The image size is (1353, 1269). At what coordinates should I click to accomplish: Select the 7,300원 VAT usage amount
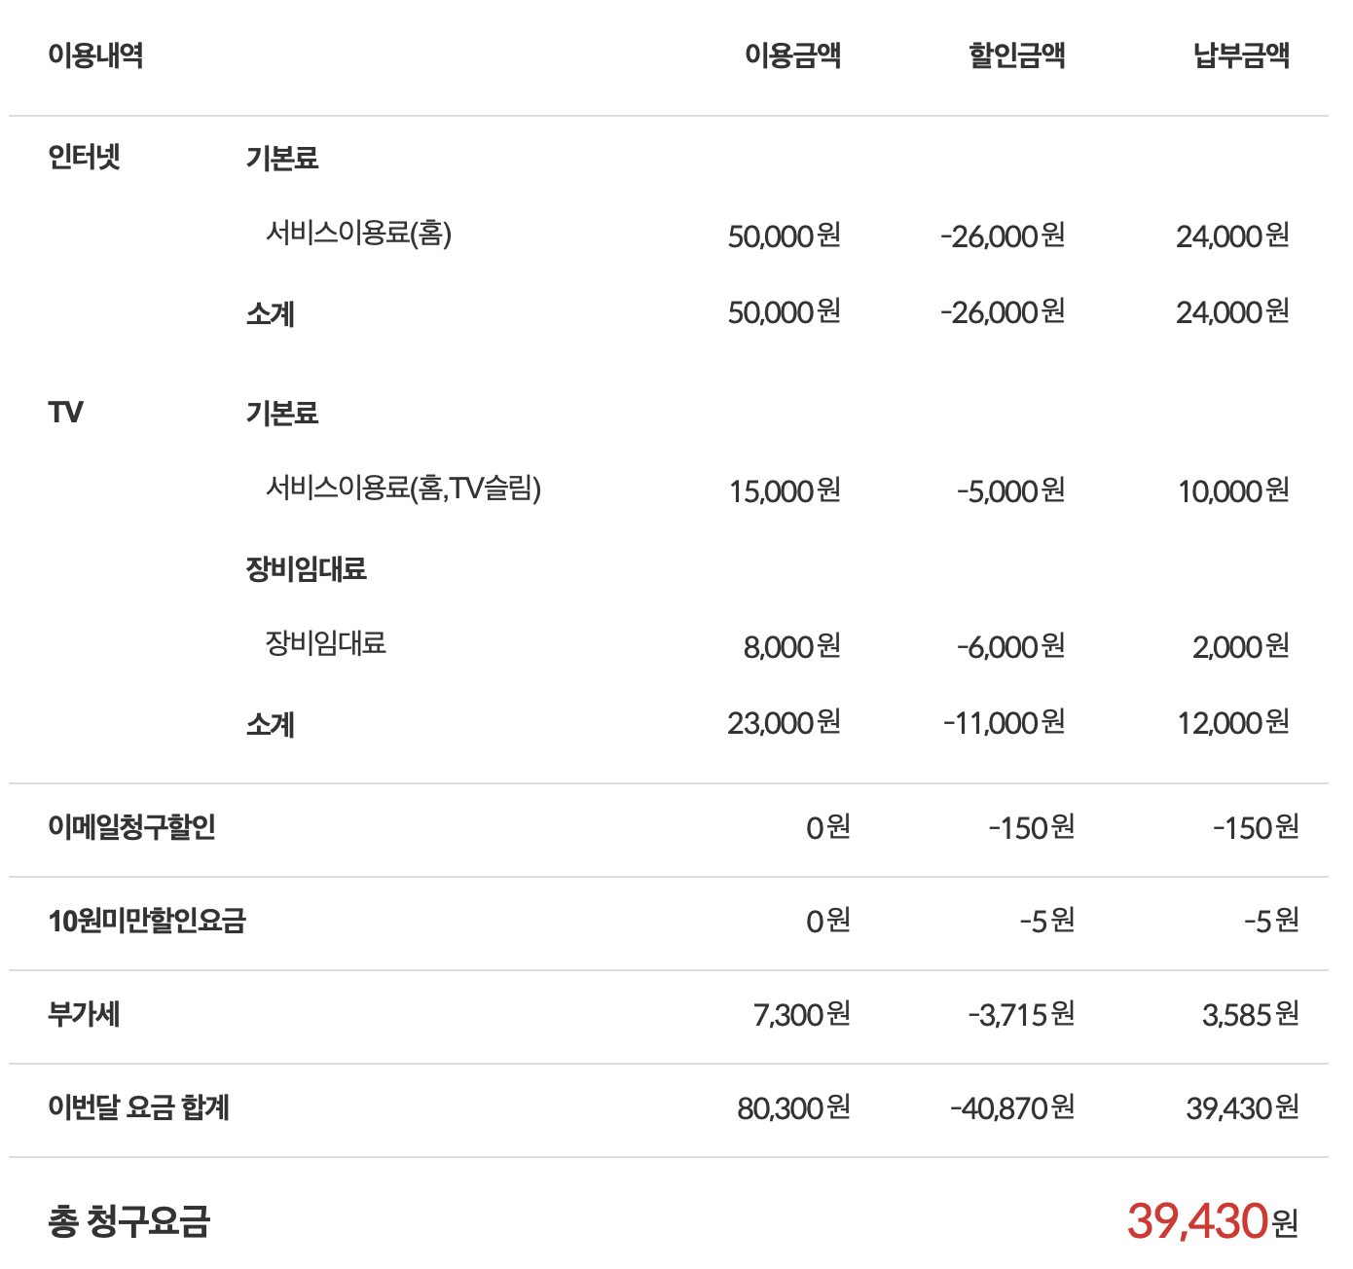coord(801,1014)
